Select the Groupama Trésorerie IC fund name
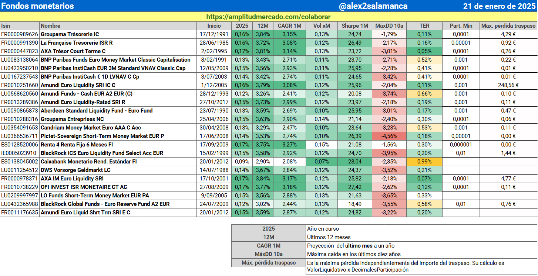 click(x=70, y=34)
